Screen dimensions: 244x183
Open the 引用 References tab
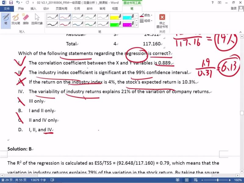(77, 9)
